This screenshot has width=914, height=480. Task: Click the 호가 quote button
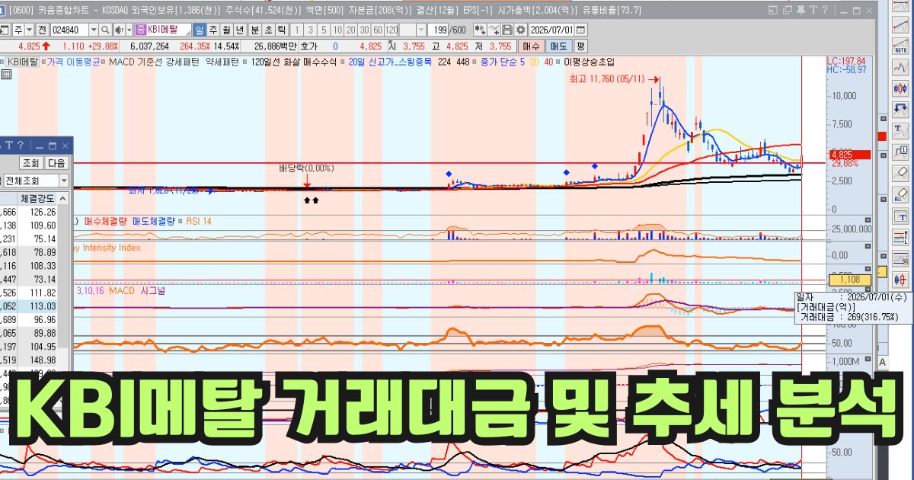309,46
